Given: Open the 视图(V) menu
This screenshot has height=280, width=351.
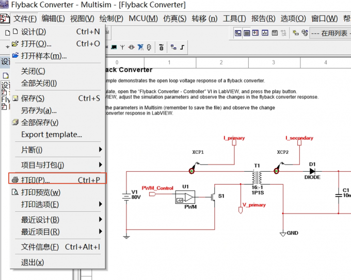Looking at the screenshot, I should coord(82,19).
